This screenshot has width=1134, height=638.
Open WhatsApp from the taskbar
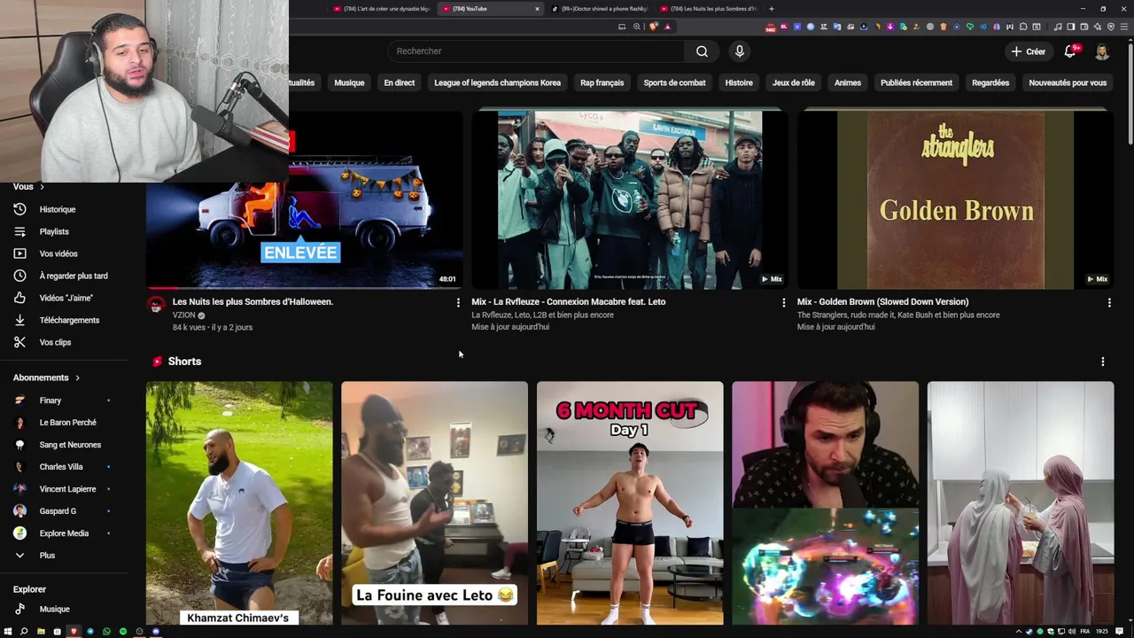pyautogui.click(x=106, y=632)
